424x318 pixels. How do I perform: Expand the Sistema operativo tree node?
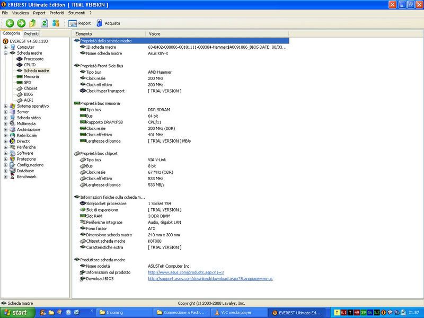click(x=6, y=106)
